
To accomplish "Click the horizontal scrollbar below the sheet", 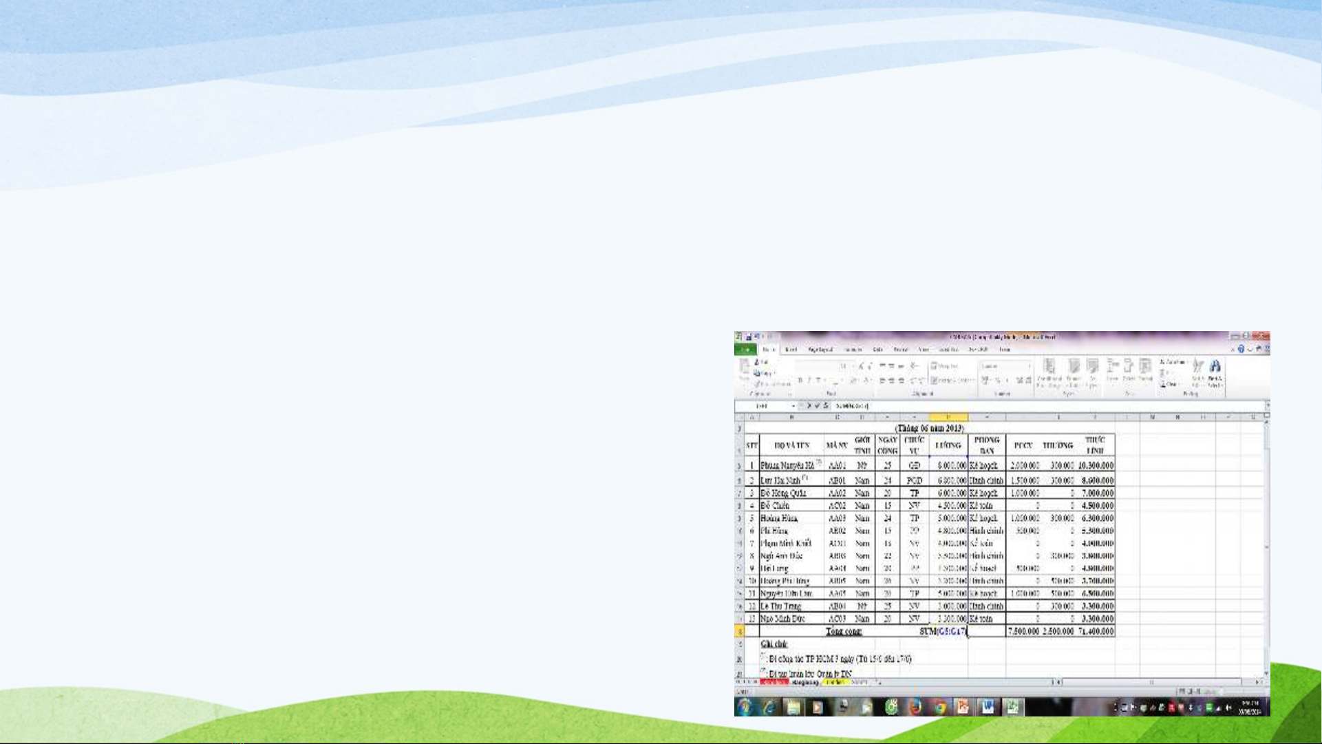I will (1152, 682).
